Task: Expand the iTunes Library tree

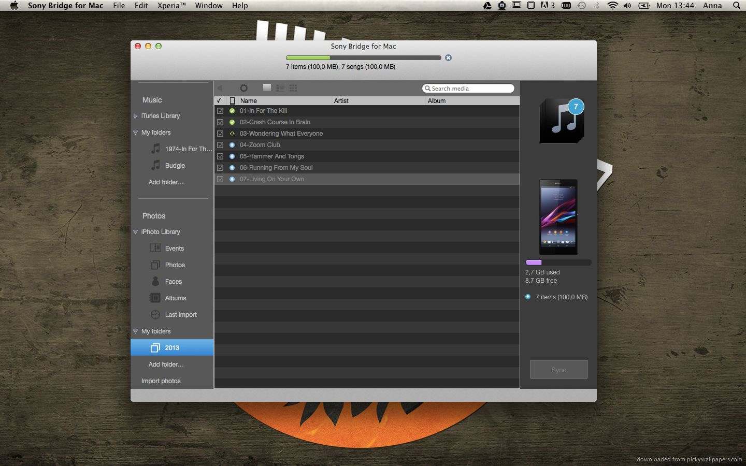Action: 136,116
